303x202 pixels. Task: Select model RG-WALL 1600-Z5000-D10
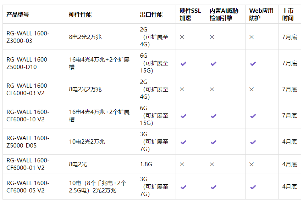point(28,63)
